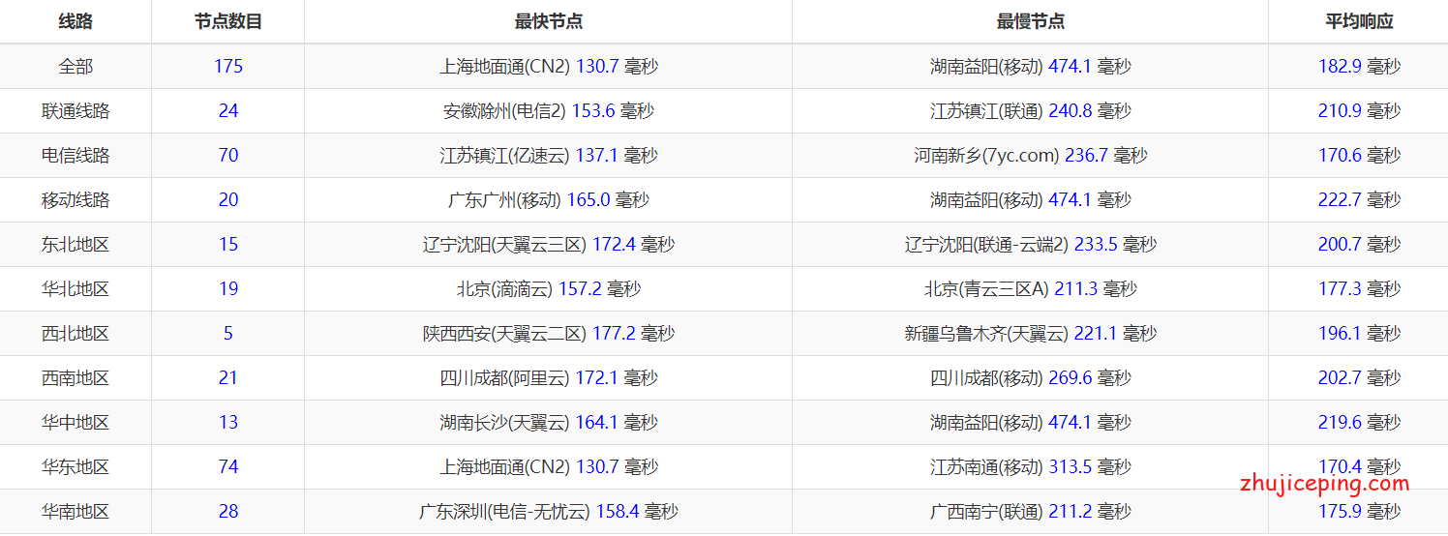Select the 华东地区 row label
Image resolution: width=1448 pixels, height=536 pixels.
pyautogui.click(x=75, y=467)
